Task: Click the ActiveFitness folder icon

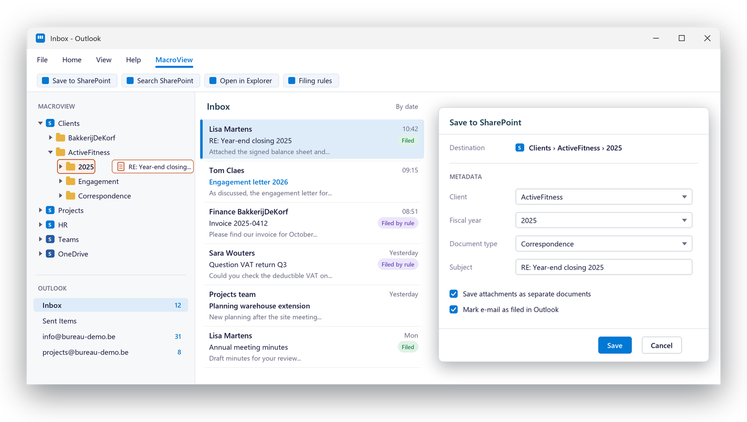Action: (x=61, y=152)
